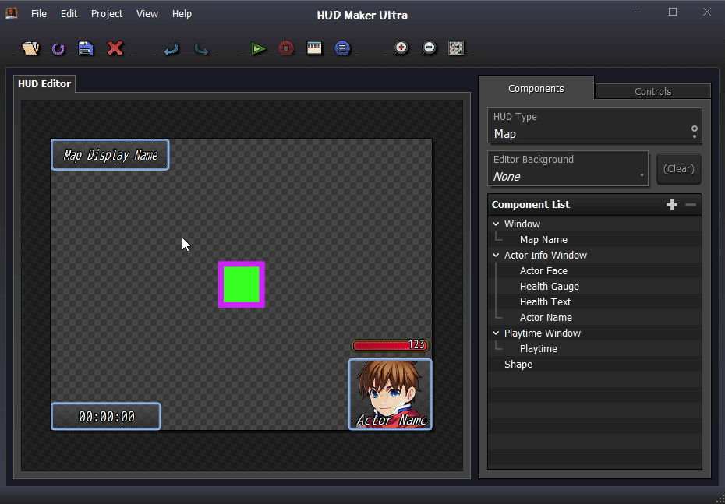725x504 pixels.
Task: Add a component with the plus icon
Action: pyautogui.click(x=672, y=205)
